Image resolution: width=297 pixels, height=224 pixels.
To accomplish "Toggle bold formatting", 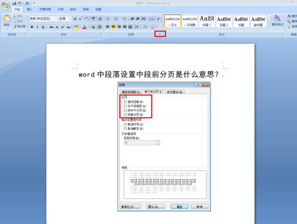I will (32, 27).
